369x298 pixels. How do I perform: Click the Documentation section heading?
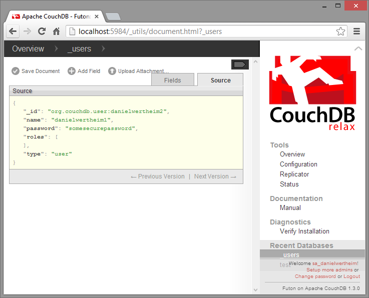click(x=296, y=198)
